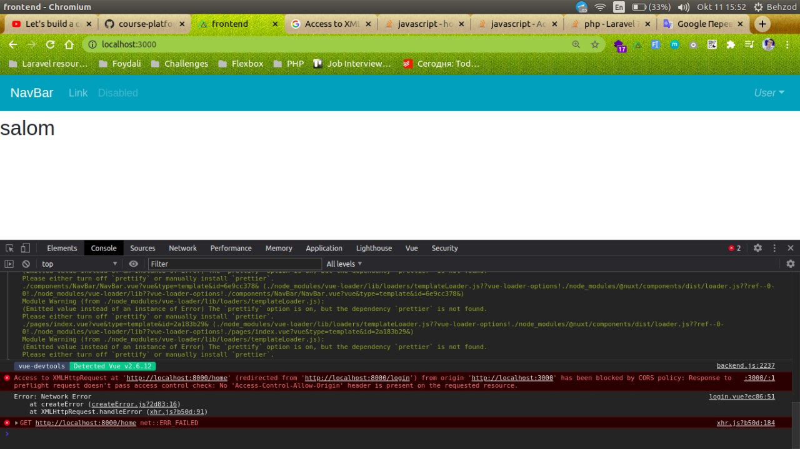Switch to the Lighthouse panel
800x449 pixels.
coord(374,248)
